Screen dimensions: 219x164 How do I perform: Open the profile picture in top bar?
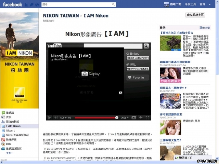166,4
